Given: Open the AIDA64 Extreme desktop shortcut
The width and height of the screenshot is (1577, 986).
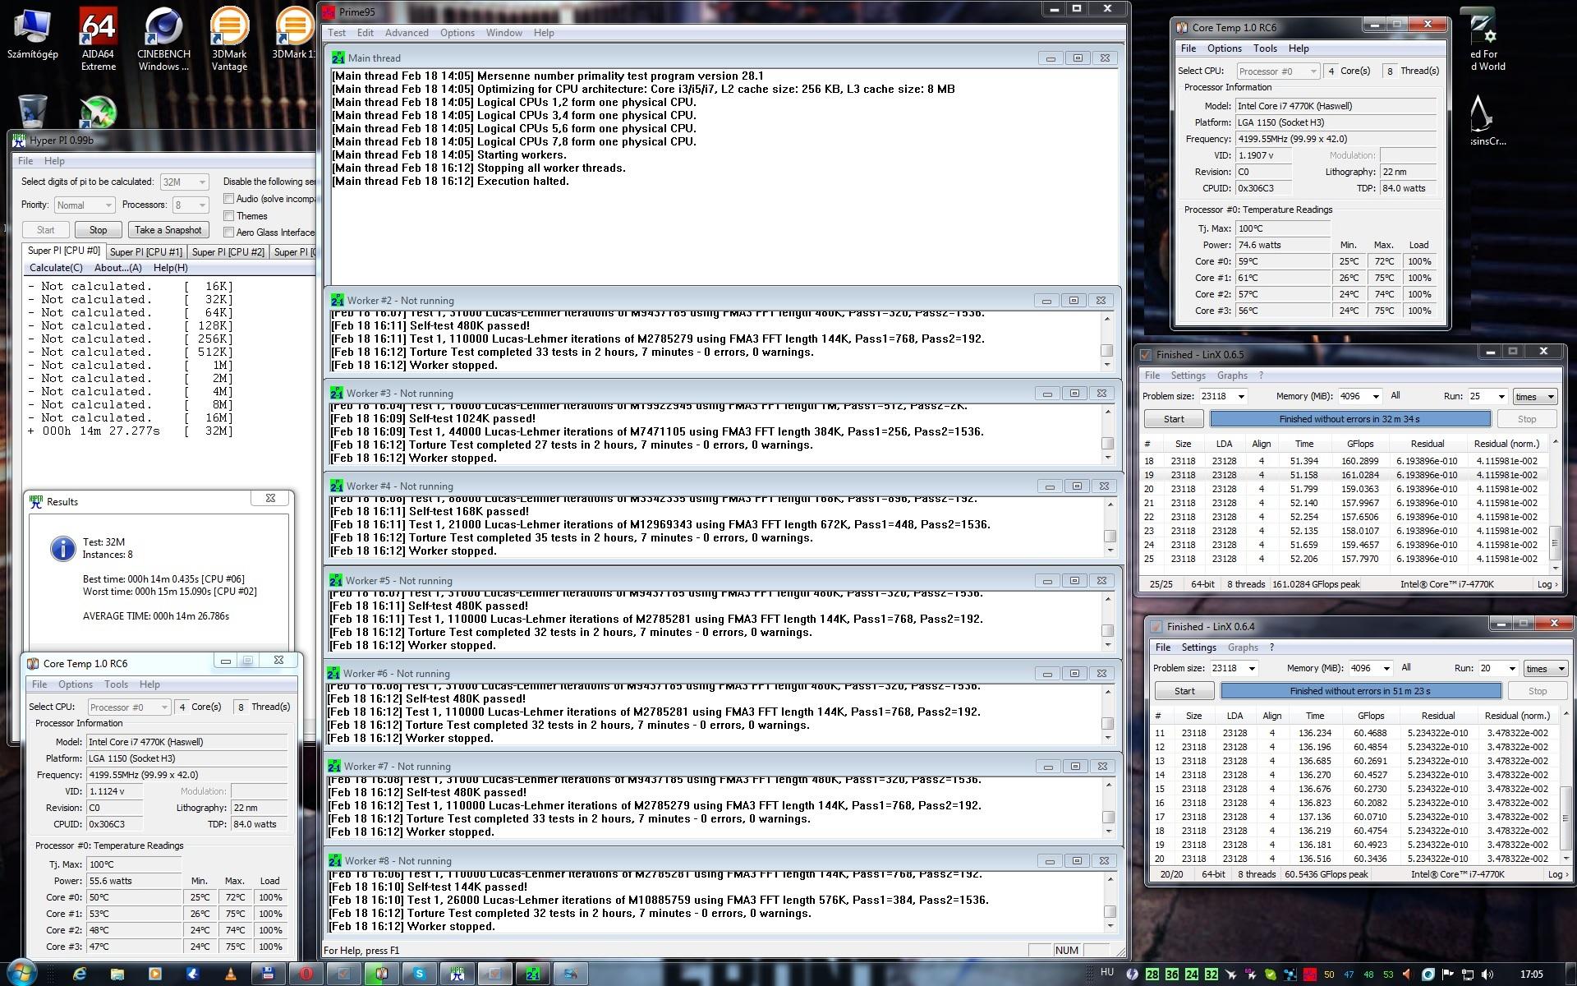Looking at the screenshot, I should tap(98, 39).
